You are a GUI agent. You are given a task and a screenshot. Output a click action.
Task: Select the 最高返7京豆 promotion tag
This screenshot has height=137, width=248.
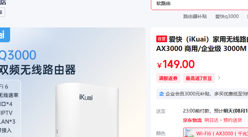pos(199,78)
